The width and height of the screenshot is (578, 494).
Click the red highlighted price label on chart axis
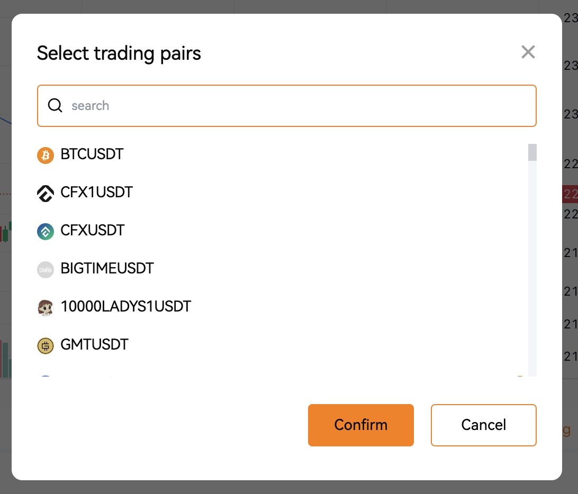(x=570, y=194)
